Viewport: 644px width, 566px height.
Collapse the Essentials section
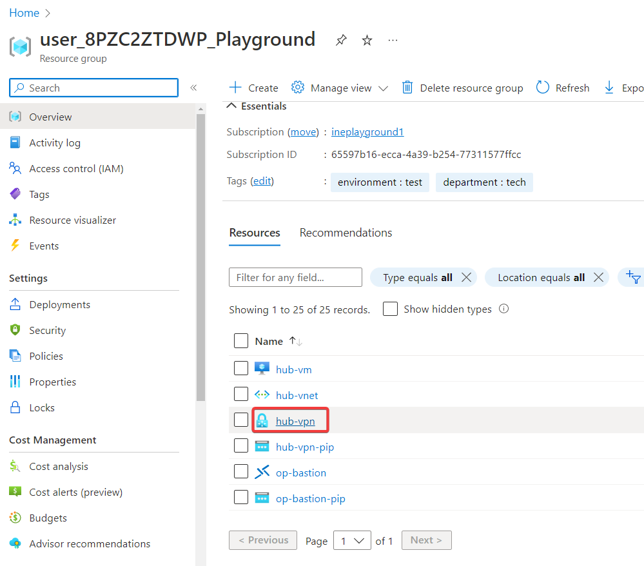coord(233,106)
